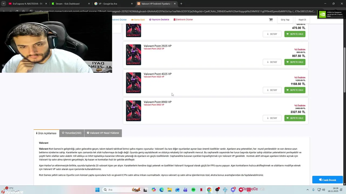Add 475.00 TL product to cart
346x194 pixels.
295,34
